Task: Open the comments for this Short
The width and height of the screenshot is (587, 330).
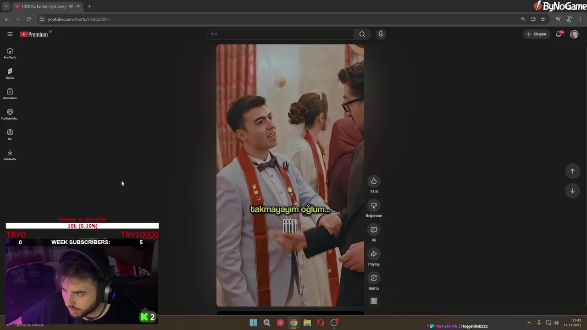Action: pyautogui.click(x=374, y=230)
